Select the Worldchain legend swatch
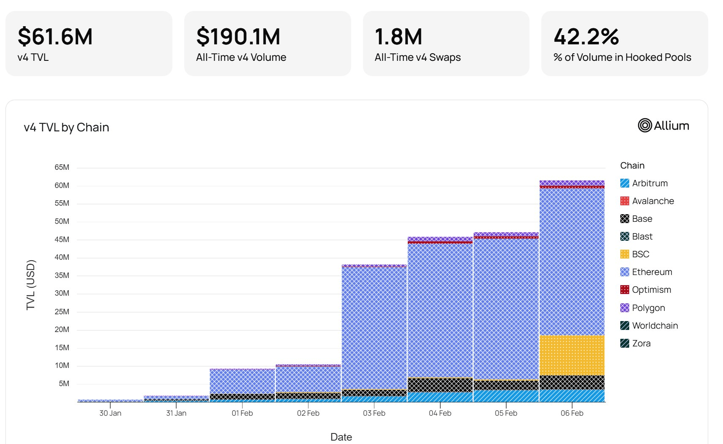 625,325
